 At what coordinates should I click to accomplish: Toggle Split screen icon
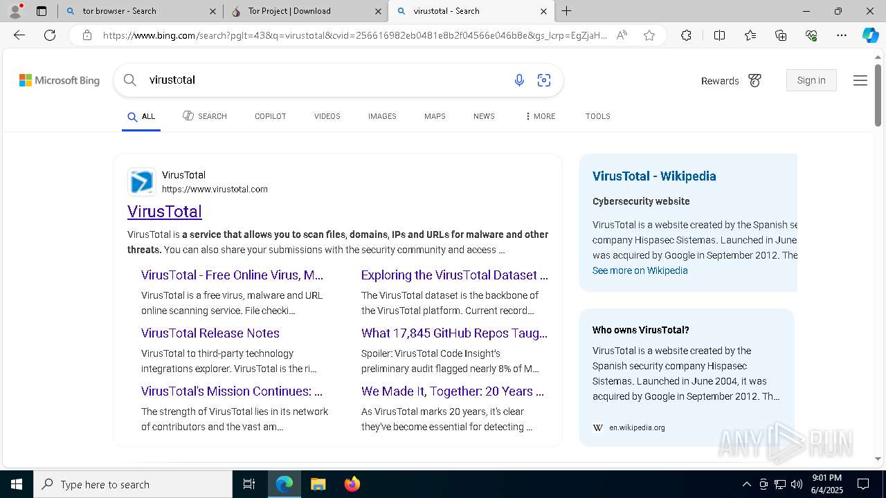pyautogui.click(x=719, y=35)
